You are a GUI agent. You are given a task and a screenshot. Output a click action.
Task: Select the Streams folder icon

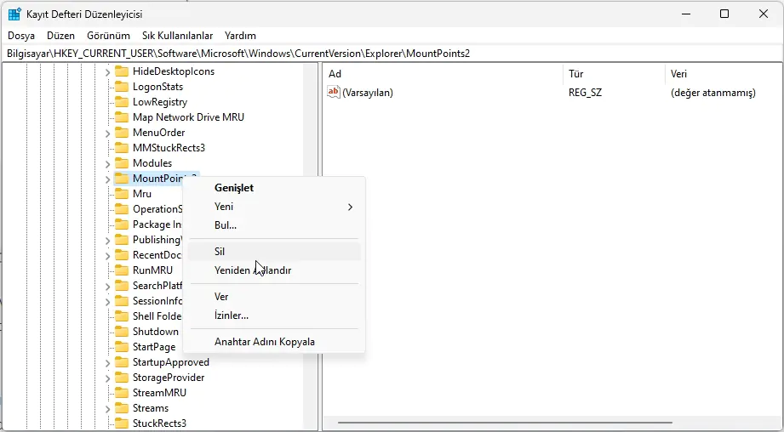122,408
